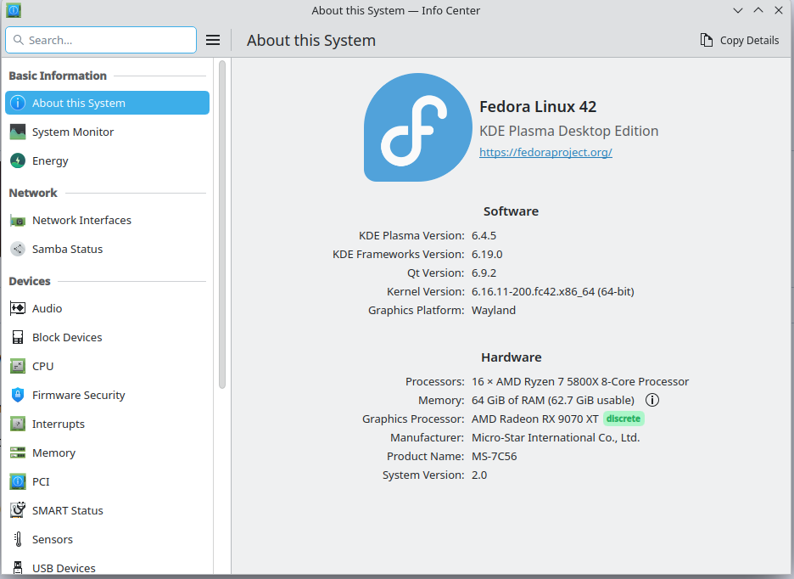Click the sidebar vertical scrollbar
794x579 pixels.
tap(221, 225)
